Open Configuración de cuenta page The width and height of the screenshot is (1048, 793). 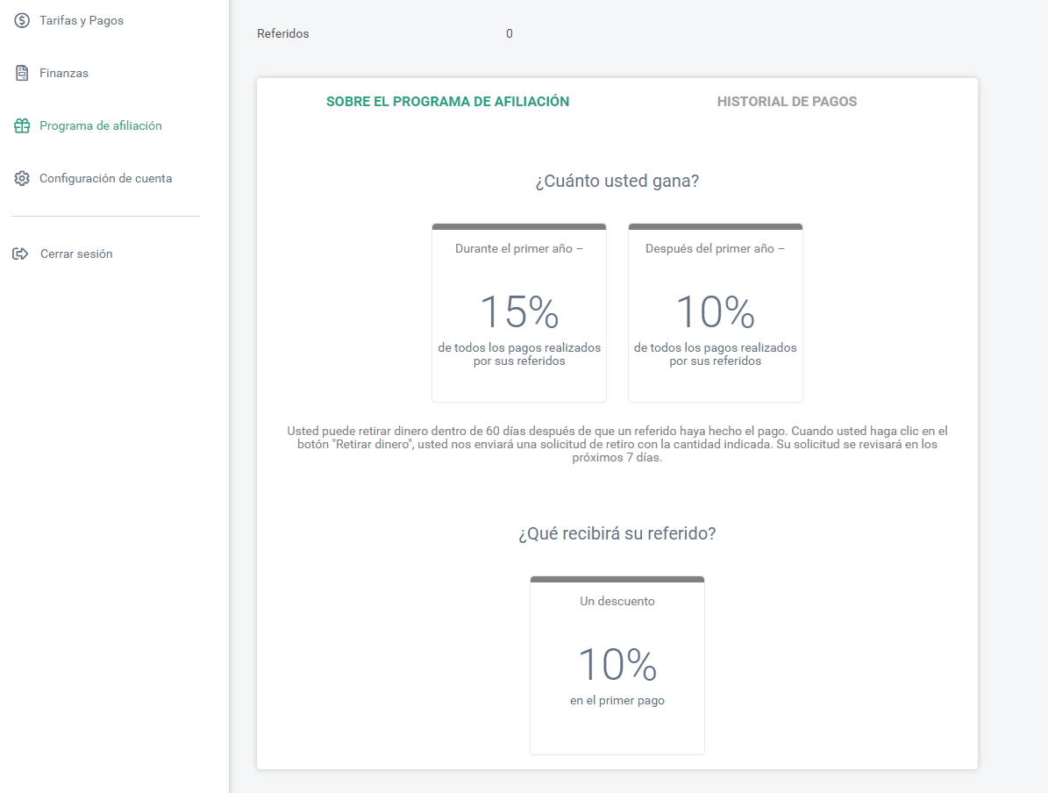pos(105,179)
